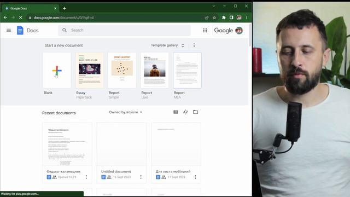This screenshot has height=197, width=350.
Task: Click the 'Untitled document' title text
Action: pos(116,171)
